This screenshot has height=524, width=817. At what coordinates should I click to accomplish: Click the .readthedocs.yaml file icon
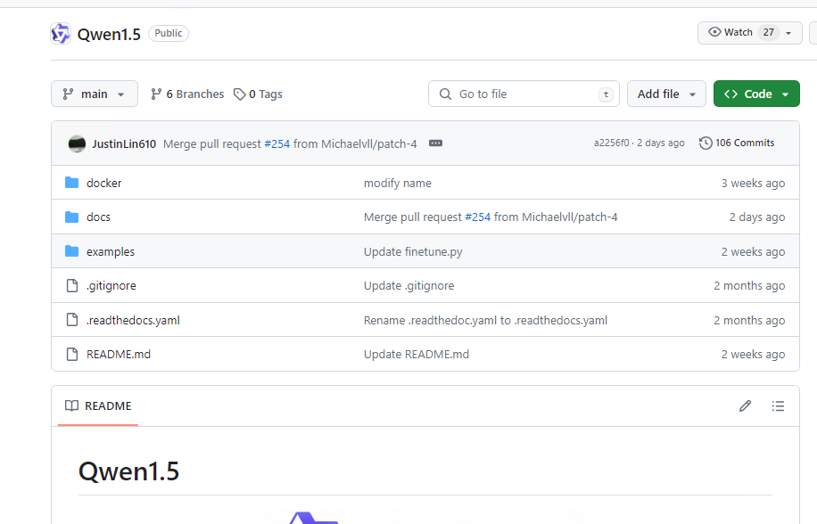point(72,320)
